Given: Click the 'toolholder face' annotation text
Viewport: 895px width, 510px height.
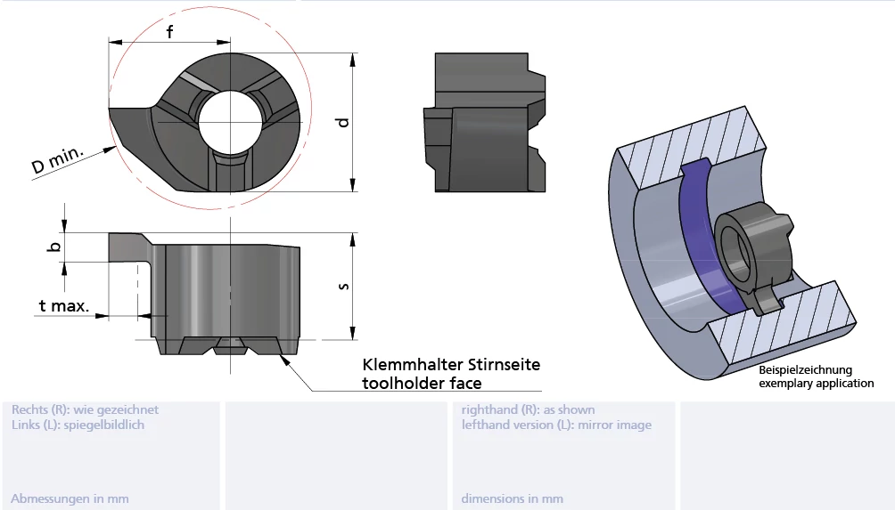Looking at the screenshot, I should point(422,384).
